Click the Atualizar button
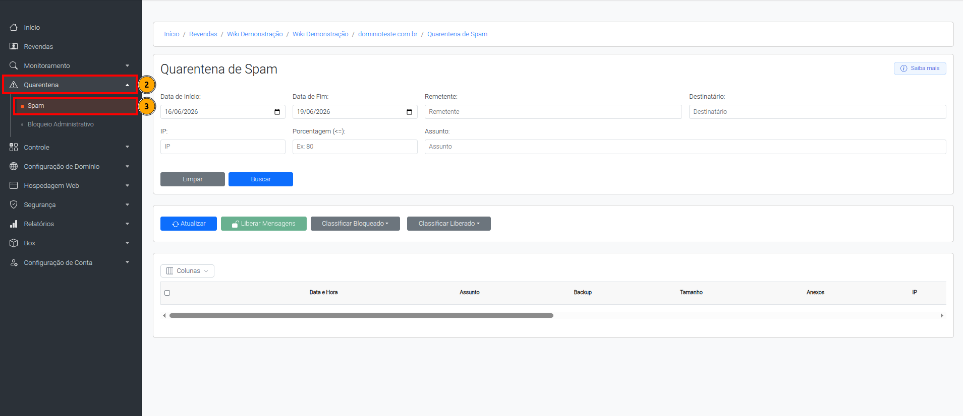The image size is (963, 416). 189,224
